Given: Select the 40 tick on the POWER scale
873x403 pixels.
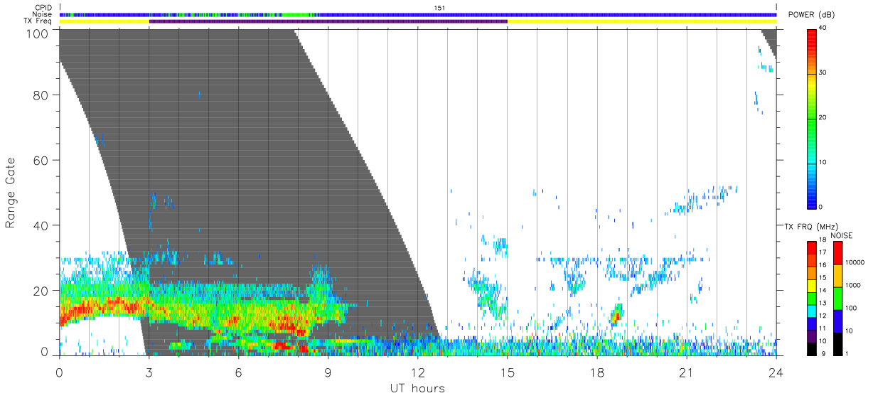Looking at the screenshot, I should tap(823, 28).
